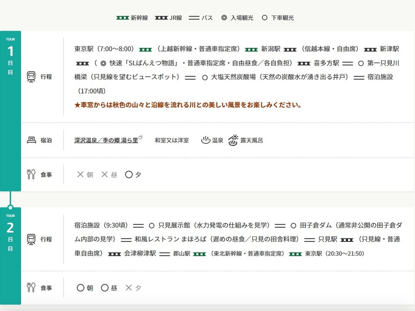This screenshot has height=311, width=415.
Task: Click the onsen hot spring icon
Action: click(205, 140)
